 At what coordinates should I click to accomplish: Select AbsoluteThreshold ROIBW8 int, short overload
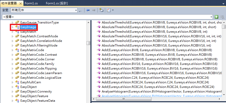pos(159,27)
